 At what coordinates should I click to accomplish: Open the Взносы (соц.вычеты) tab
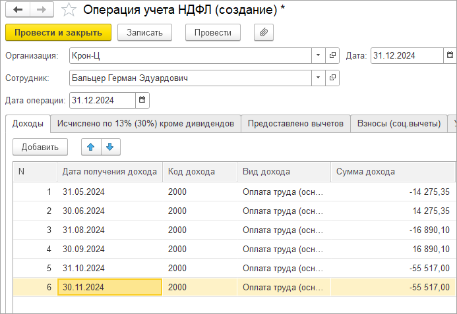(399, 124)
